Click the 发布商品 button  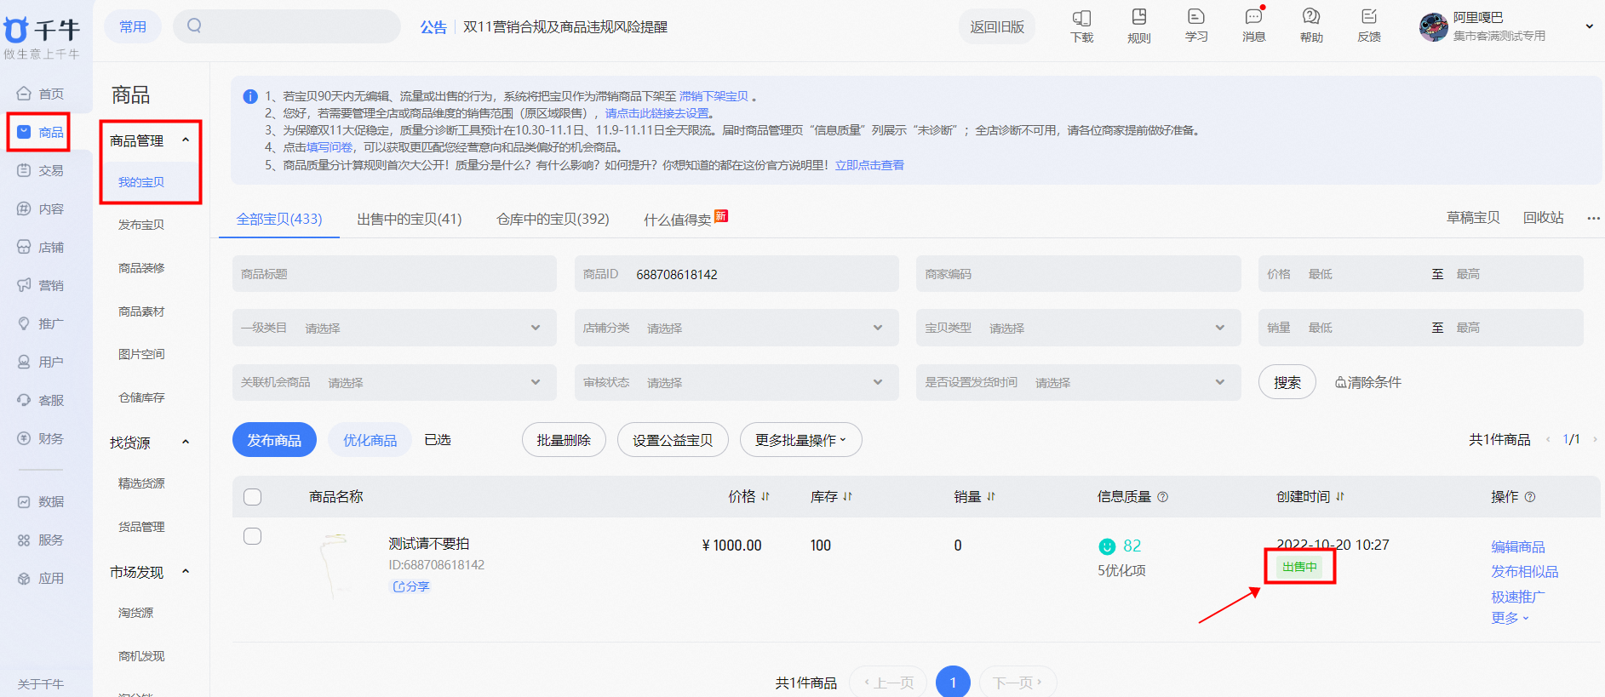tap(274, 440)
